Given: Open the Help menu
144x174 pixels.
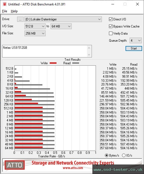Looking at the screenshot, I should point(14,11).
